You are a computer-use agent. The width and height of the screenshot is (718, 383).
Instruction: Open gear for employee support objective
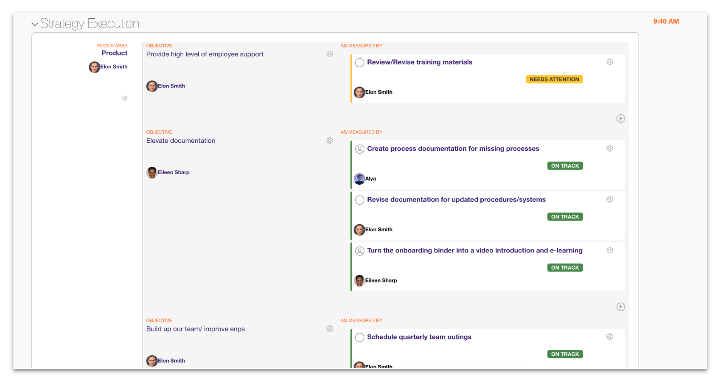(329, 54)
